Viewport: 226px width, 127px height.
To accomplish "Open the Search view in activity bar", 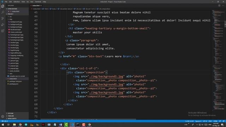I will [2, 12].
